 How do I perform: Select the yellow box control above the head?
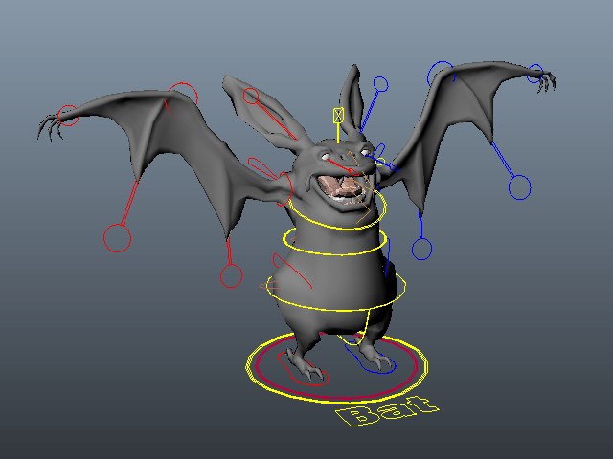(x=338, y=116)
